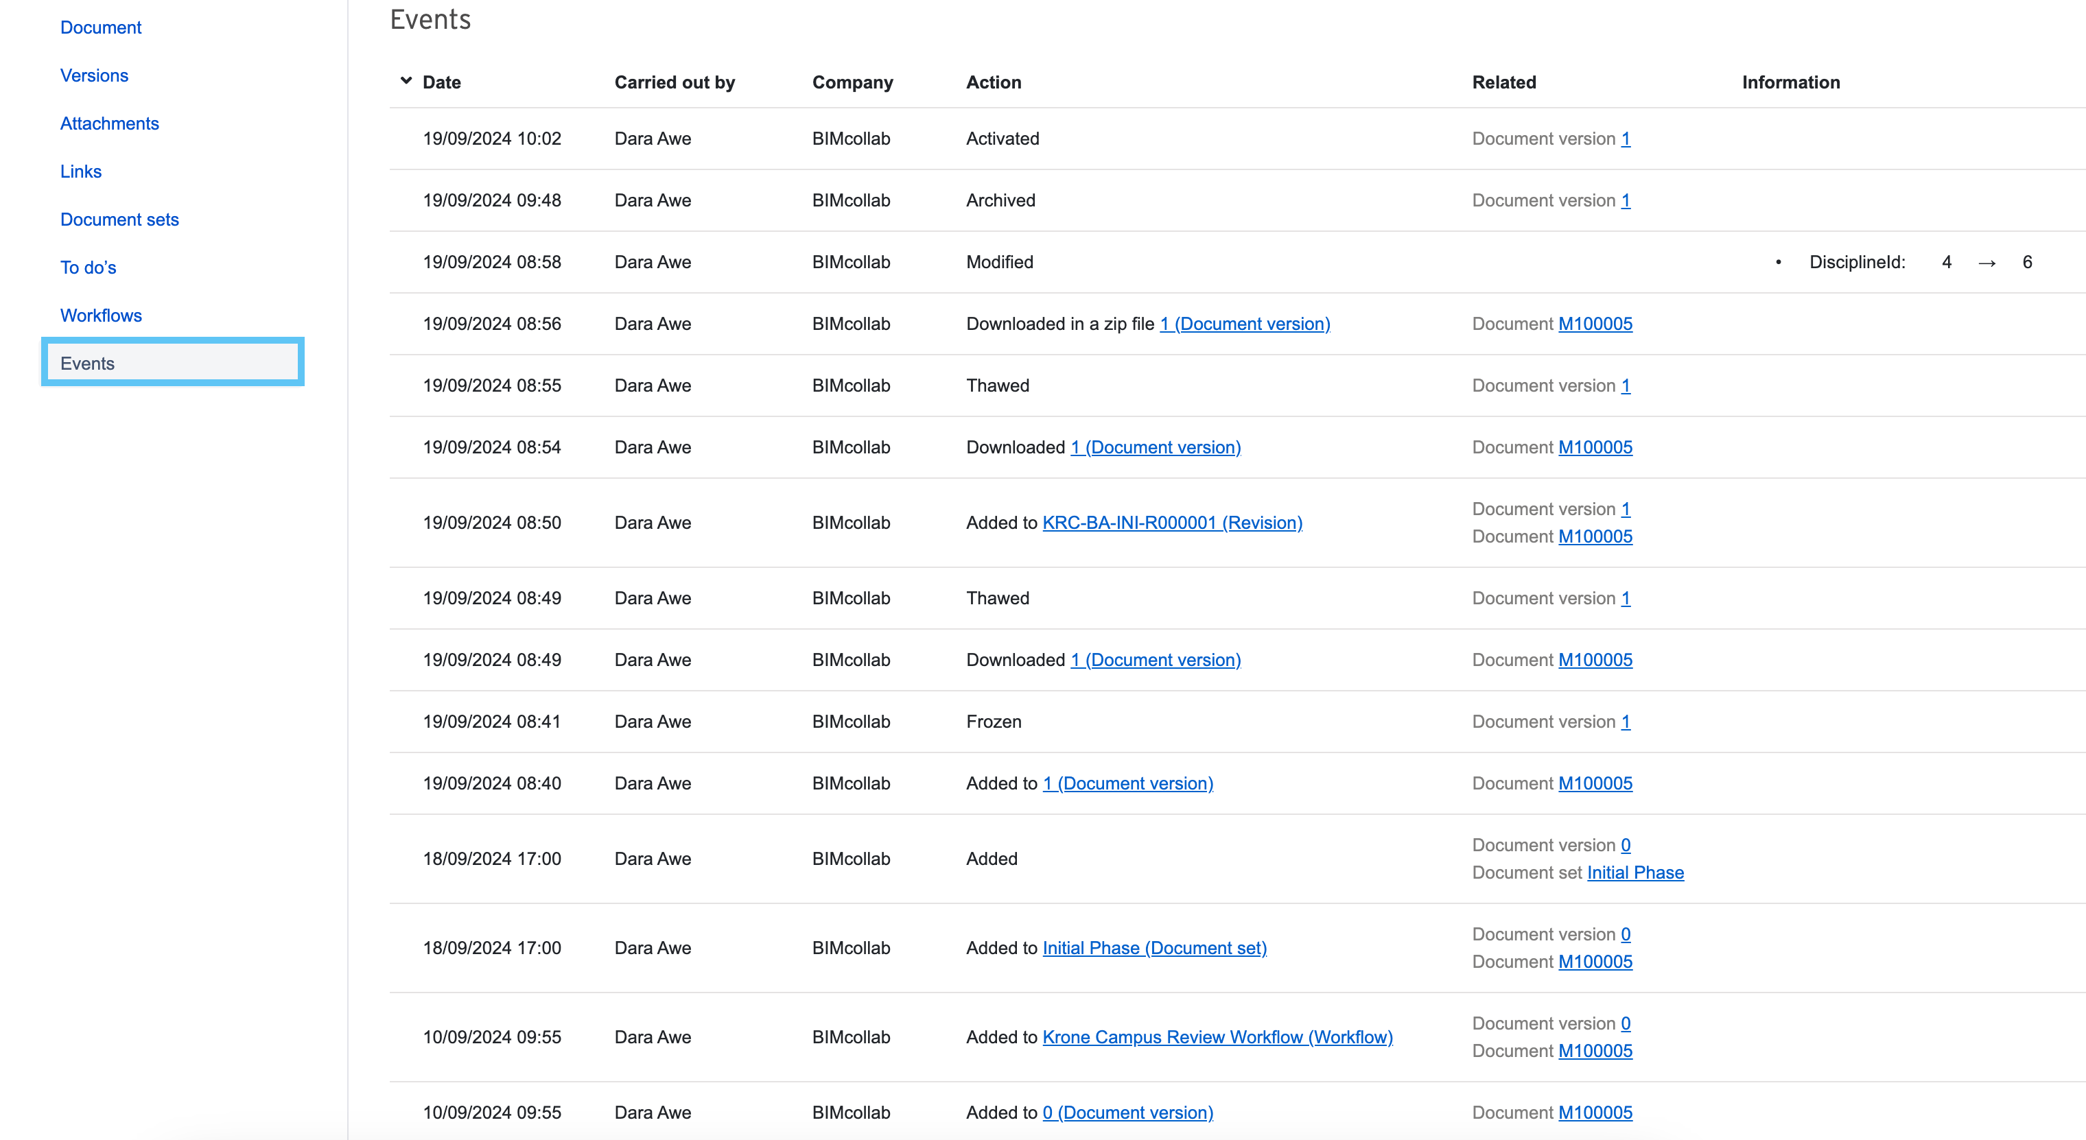Open the Document sidebar item
Viewport: 2086px width, 1140px height.
click(x=100, y=27)
